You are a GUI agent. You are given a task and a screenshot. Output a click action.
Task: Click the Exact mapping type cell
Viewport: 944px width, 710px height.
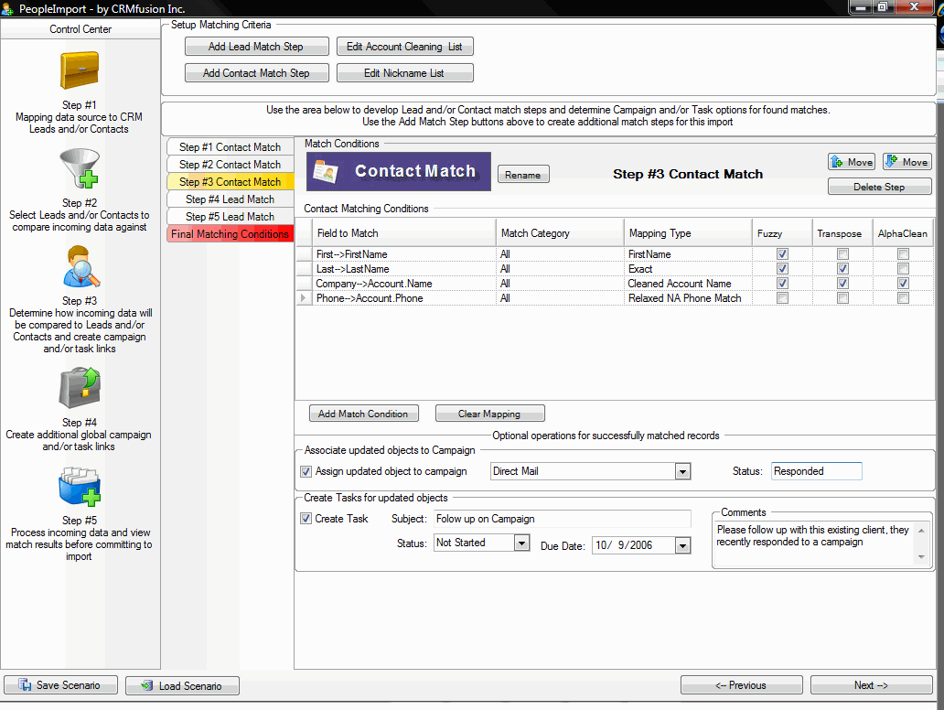click(x=688, y=269)
